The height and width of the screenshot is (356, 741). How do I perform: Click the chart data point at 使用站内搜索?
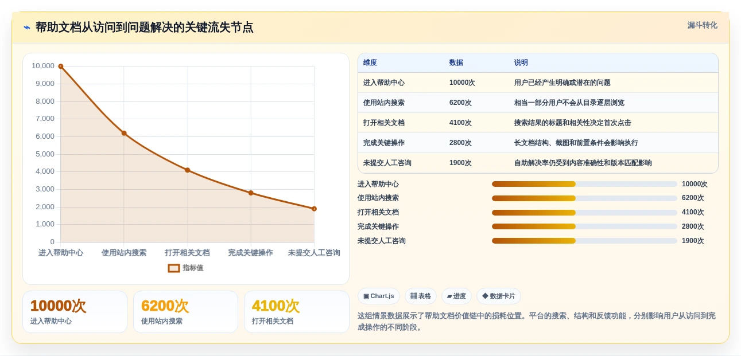pyautogui.click(x=124, y=133)
